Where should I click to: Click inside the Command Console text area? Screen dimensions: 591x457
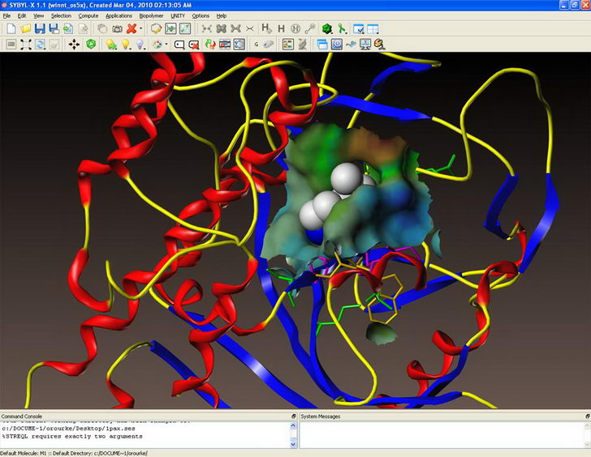tap(146, 434)
